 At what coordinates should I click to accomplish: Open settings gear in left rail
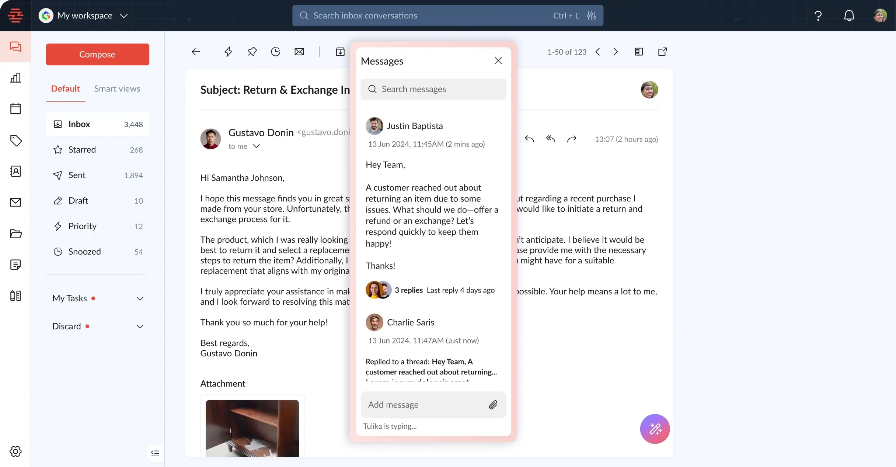click(x=15, y=451)
